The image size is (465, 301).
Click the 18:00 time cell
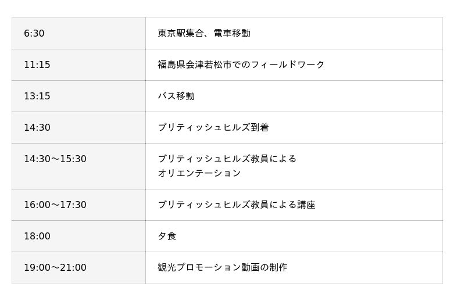click(37, 236)
